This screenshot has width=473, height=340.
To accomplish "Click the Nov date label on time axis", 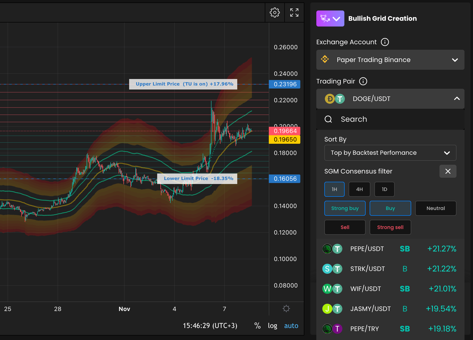I will (x=124, y=309).
